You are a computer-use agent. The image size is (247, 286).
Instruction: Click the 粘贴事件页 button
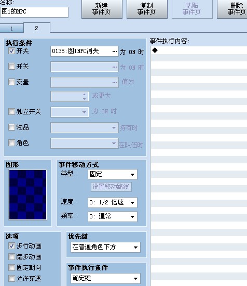click(x=192, y=9)
